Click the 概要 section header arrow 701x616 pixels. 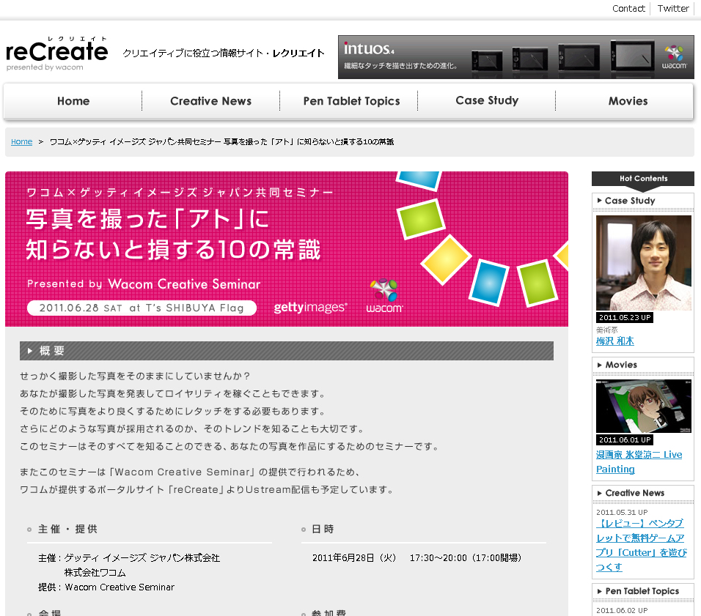pos(30,351)
